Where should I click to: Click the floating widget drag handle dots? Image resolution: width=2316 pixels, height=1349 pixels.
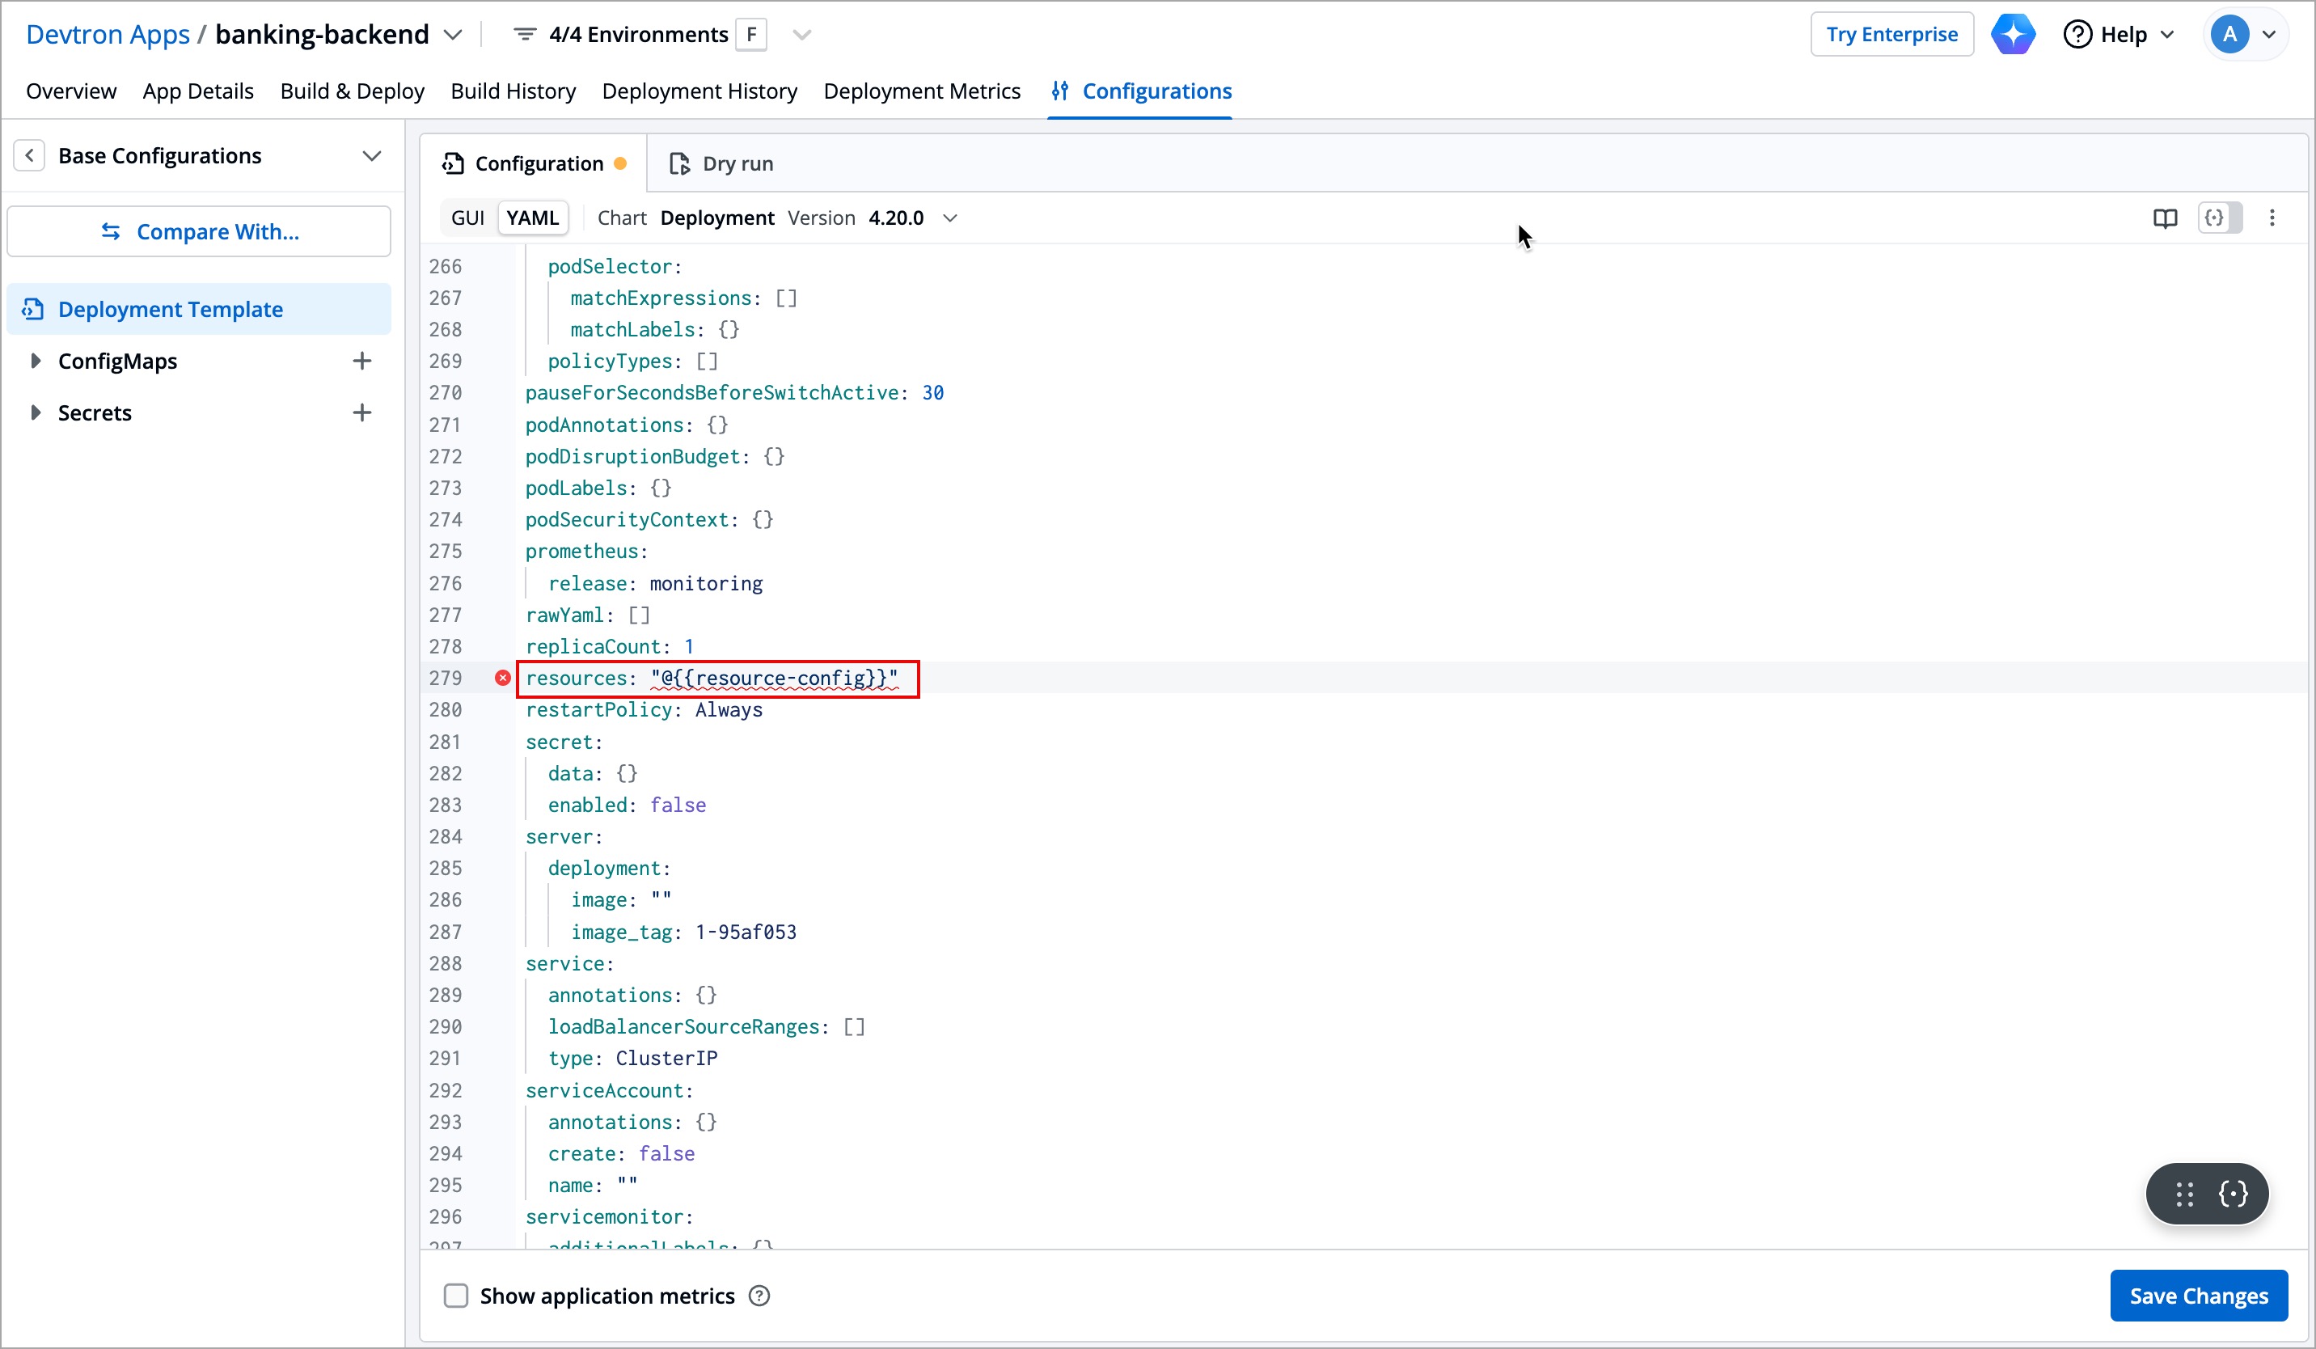pos(2184,1194)
